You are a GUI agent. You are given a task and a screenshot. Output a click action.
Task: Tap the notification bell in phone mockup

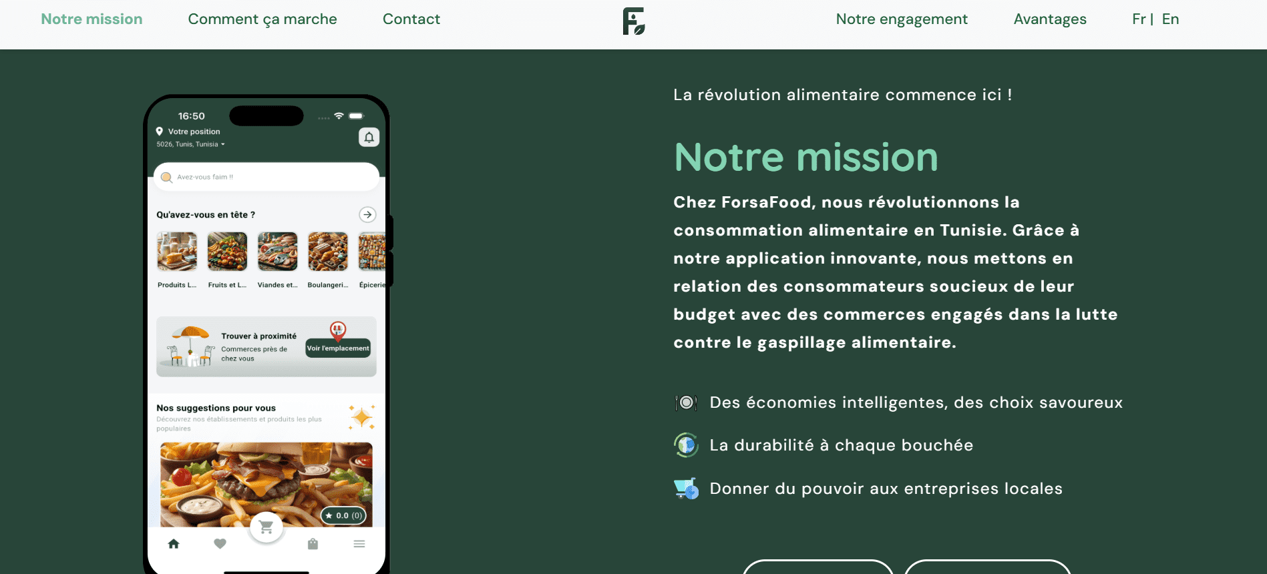[369, 137]
